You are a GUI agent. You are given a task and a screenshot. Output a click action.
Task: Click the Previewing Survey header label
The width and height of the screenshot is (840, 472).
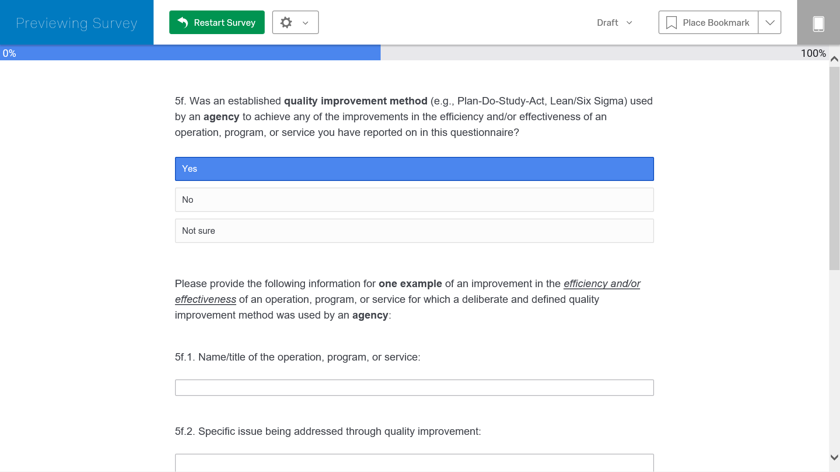tap(77, 23)
